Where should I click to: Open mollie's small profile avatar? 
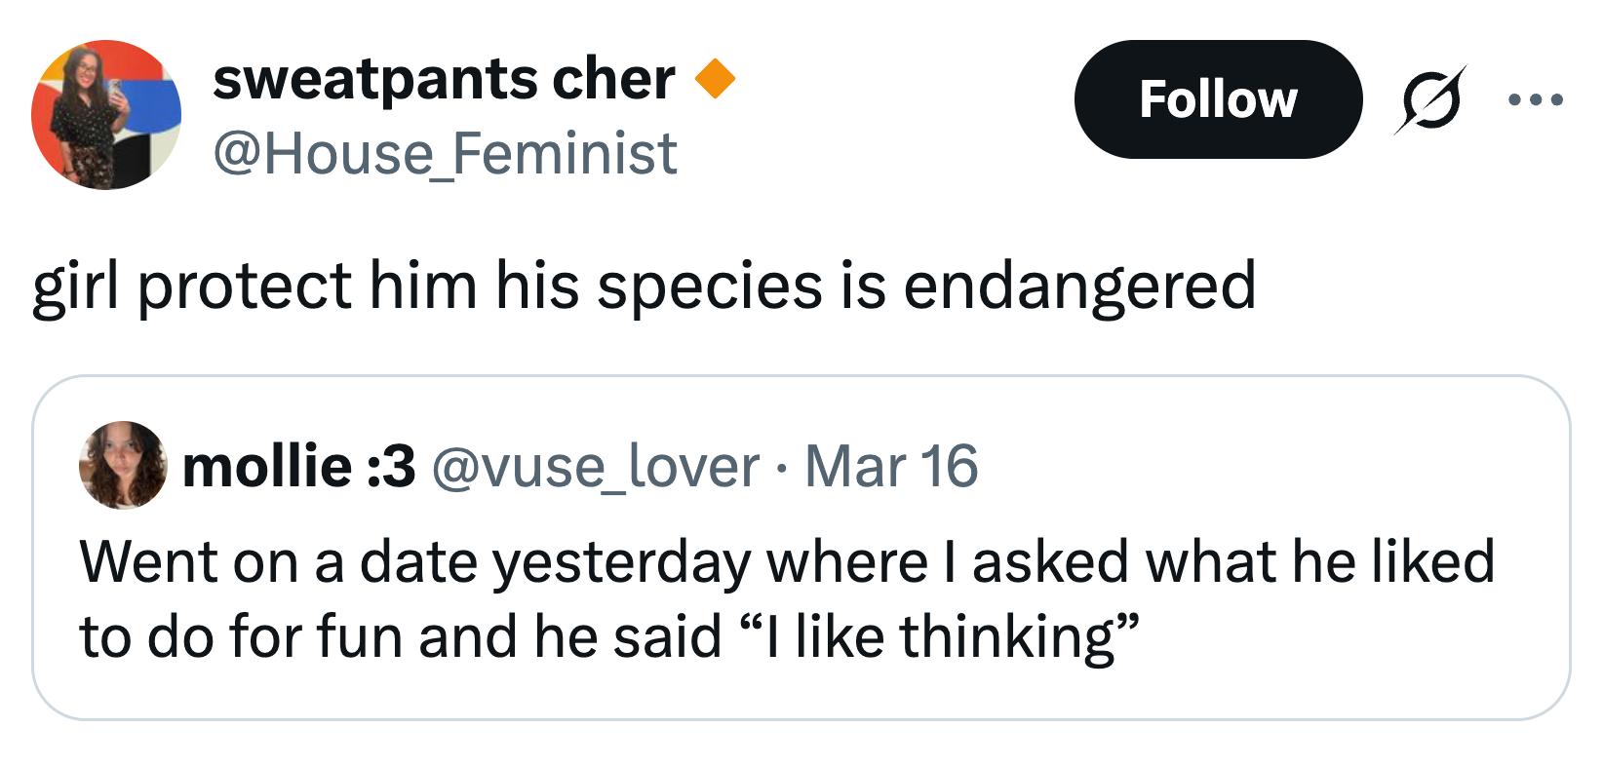tap(123, 465)
